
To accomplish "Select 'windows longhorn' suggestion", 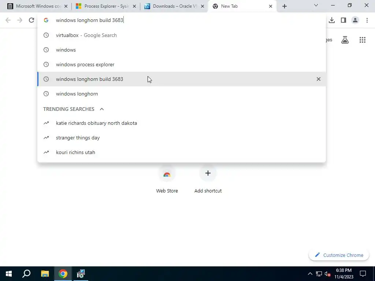I will [182, 94].
